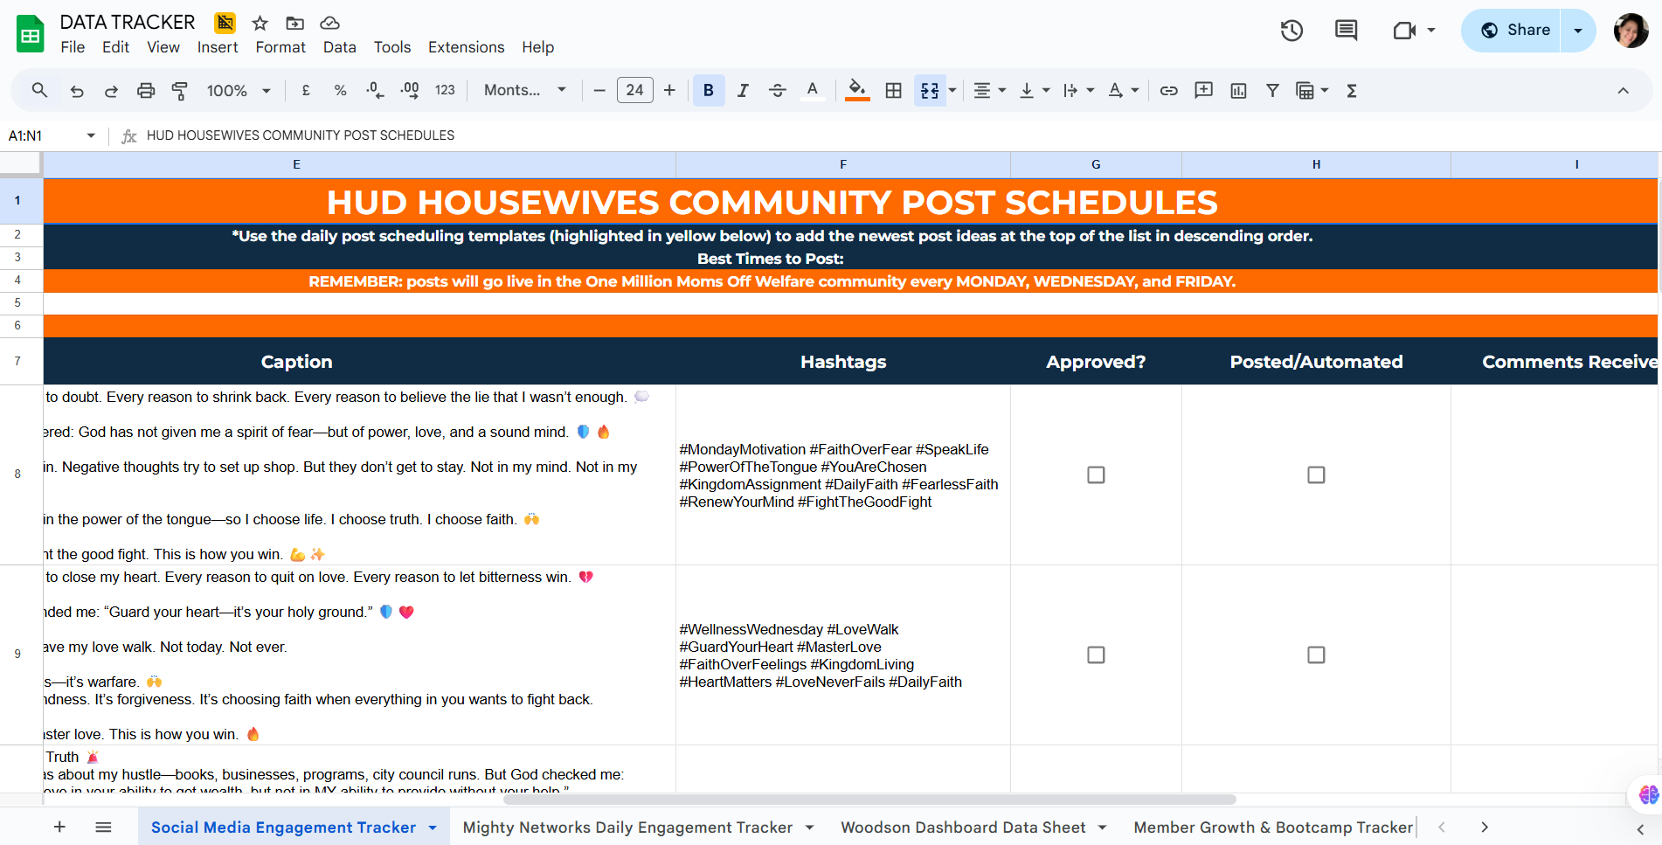This screenshot has height=845, width=1662.
Task: Open the Insert menu
Action: coord(218,47)
